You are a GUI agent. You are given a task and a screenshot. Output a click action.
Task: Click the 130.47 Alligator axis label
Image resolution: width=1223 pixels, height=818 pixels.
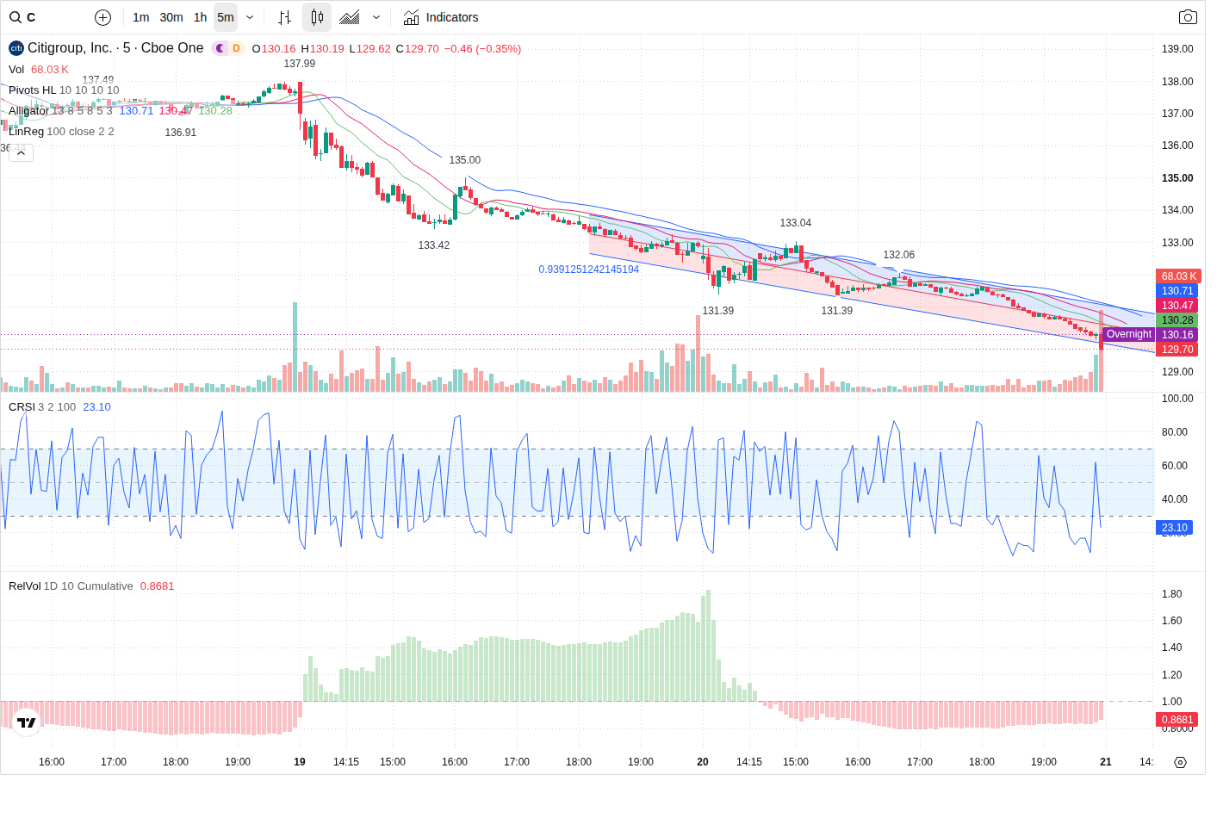[x=1176, y=306]
